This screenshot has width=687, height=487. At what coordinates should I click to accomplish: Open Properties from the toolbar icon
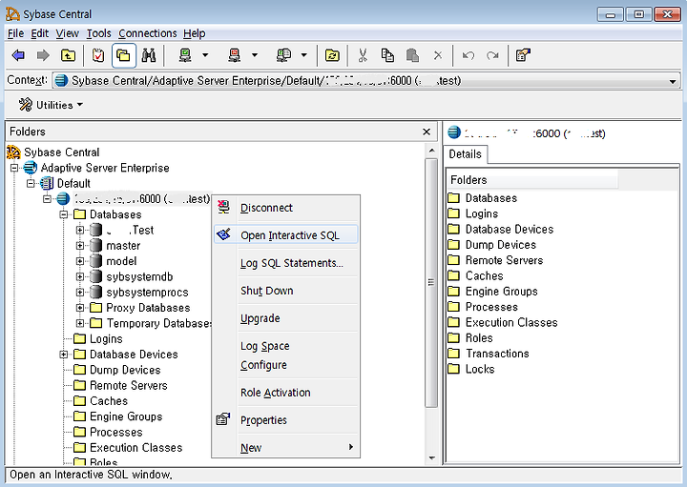(x=523, y=55)
